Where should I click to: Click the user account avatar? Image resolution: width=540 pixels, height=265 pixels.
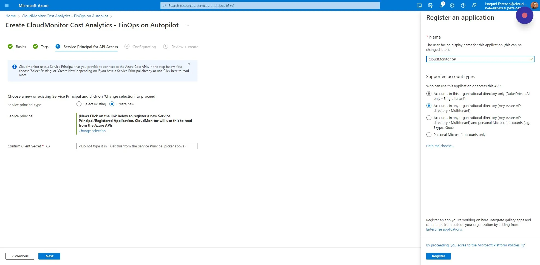pyautogui.click(x=534, y=5)
